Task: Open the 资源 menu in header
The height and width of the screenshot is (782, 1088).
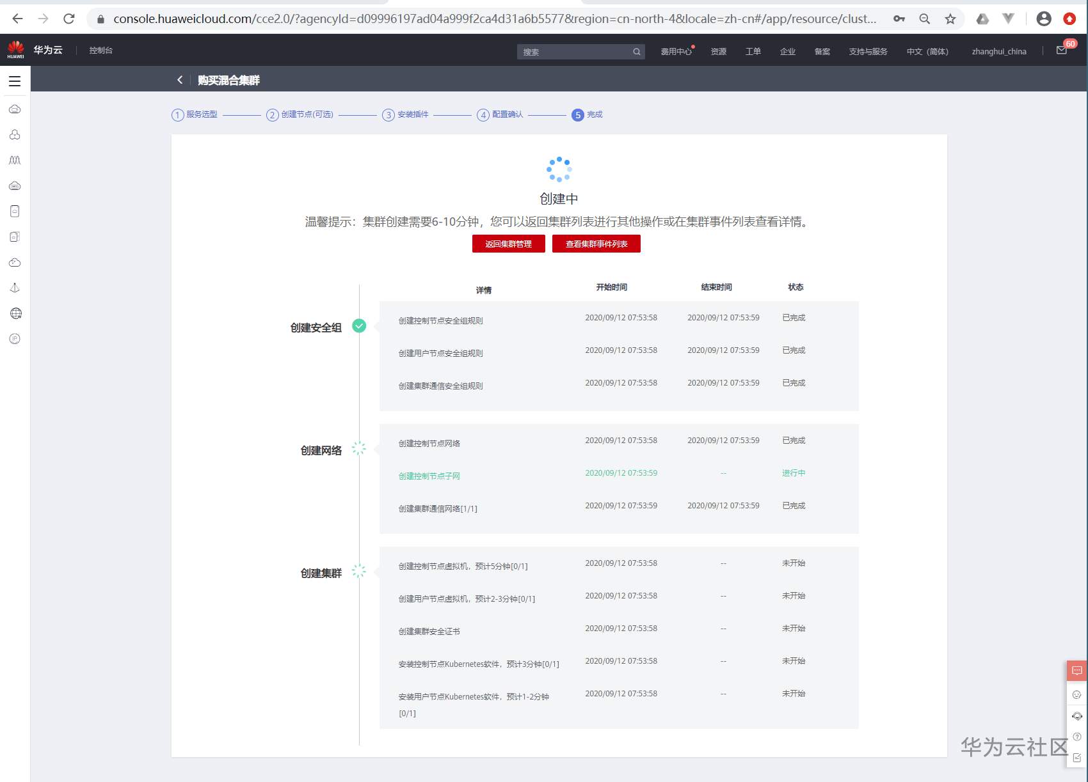Action: tap(719, 52)
